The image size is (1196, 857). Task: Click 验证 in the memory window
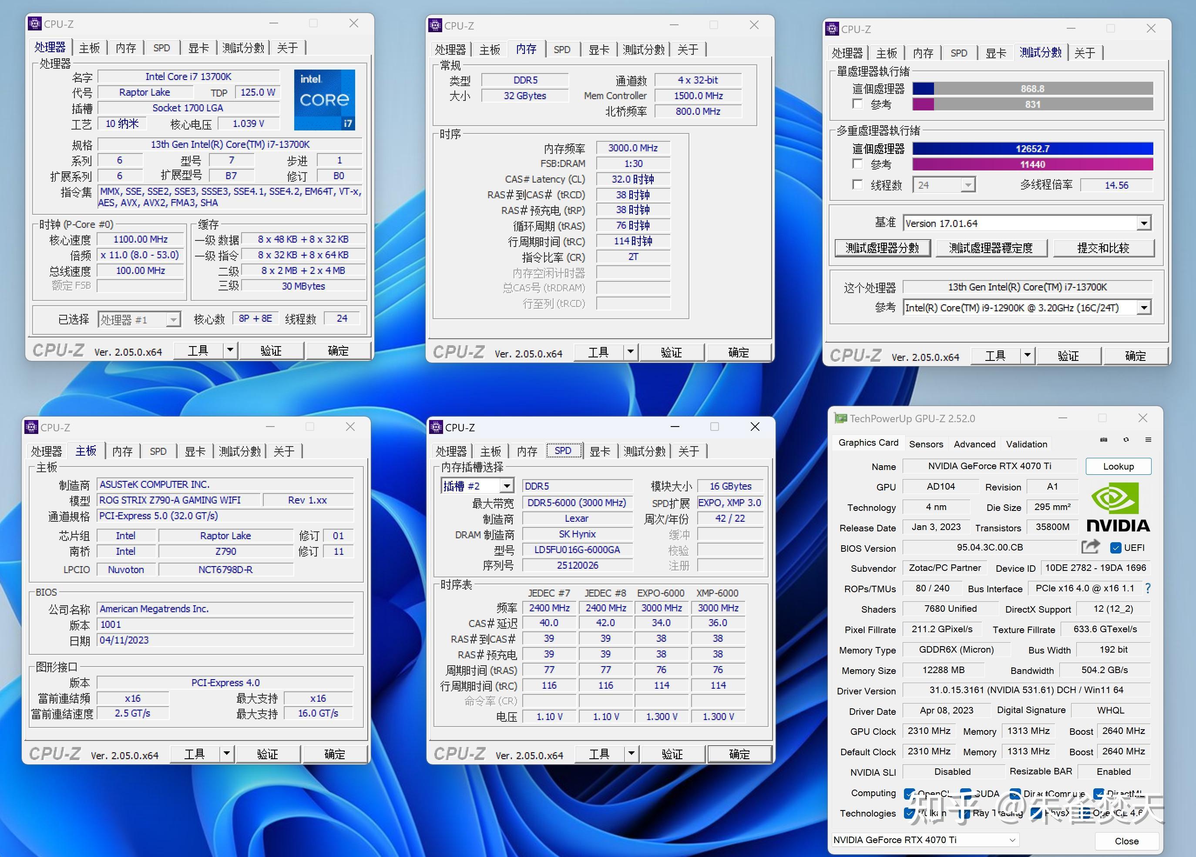click(x=671, y=352)
